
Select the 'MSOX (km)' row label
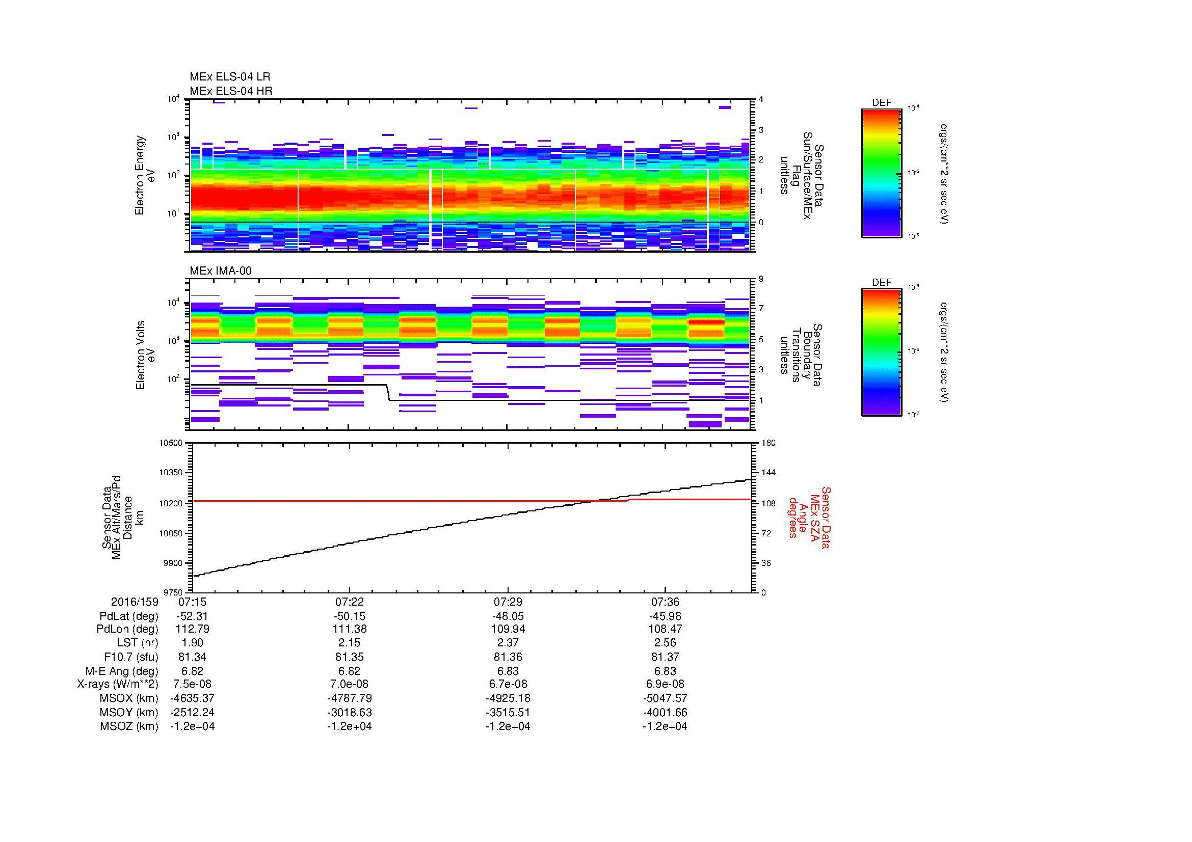pos(129,698)
